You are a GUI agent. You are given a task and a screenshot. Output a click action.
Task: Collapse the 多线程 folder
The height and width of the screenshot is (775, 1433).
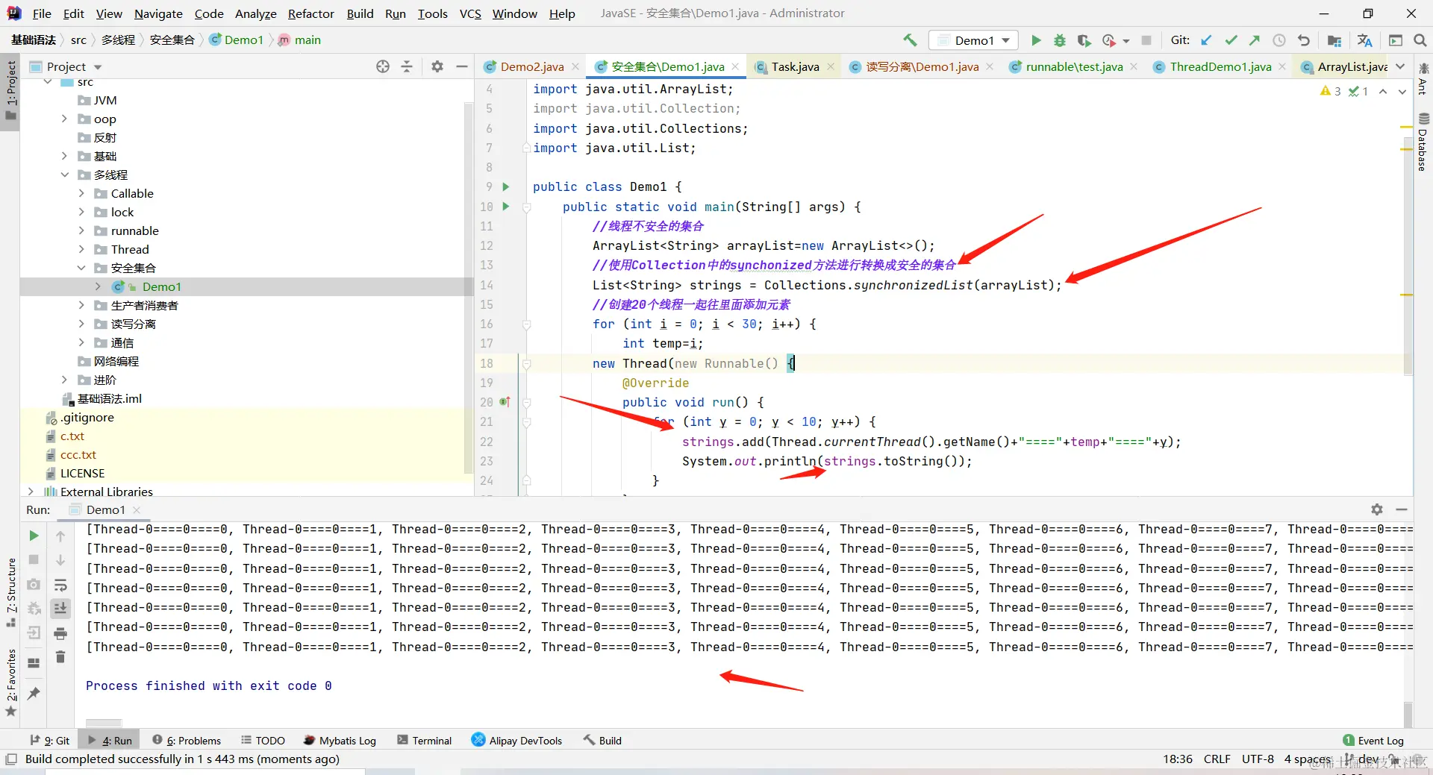point(64,175)
